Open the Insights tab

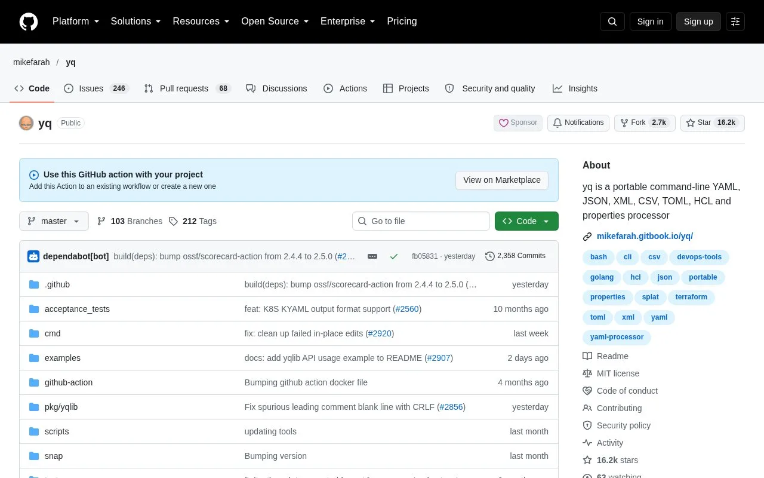tap(575, 88)
